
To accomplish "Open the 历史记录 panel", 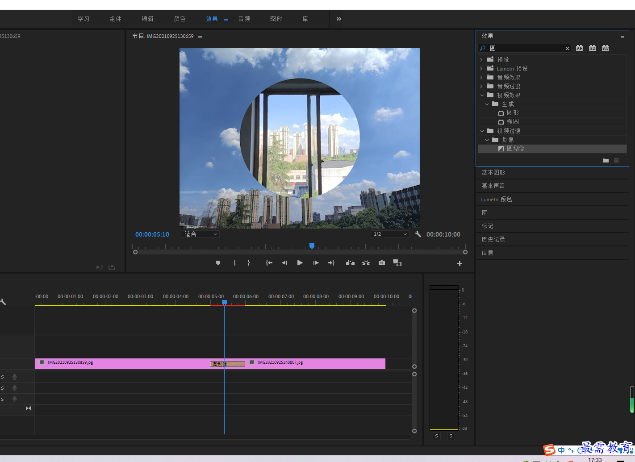I will (x=493, y=239).
